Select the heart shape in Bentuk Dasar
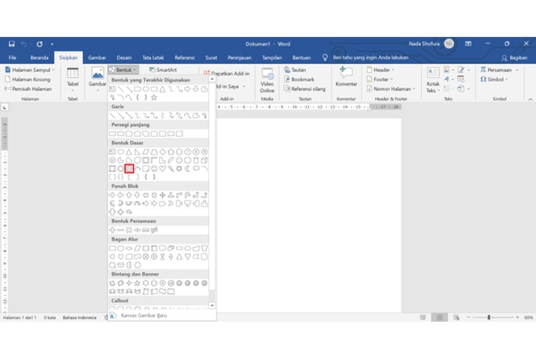The image size is (536, 348). click(x=162, y=169)
